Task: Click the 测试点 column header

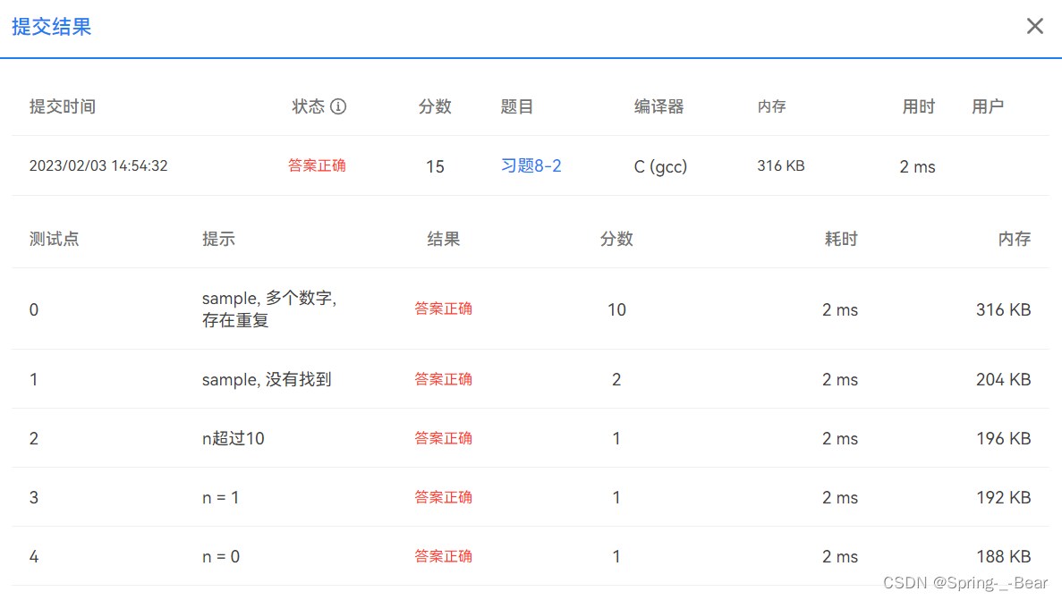Action: point(55,239)
